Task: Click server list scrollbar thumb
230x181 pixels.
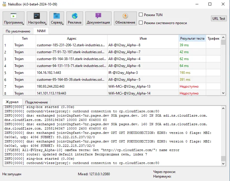Action: pos(223,42)
